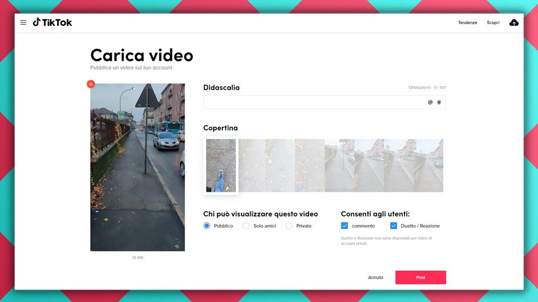The height and width of the screenshot is (302, 538).
Task: Select Pubblico visibility option
Action: 207,226
